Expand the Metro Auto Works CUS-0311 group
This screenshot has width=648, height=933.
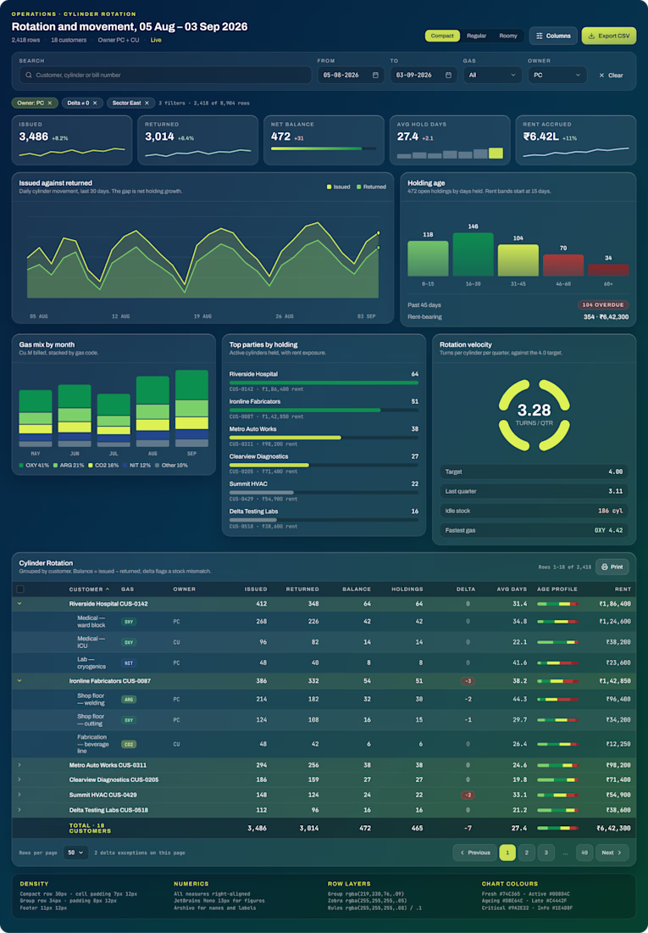tap(19, 765)
